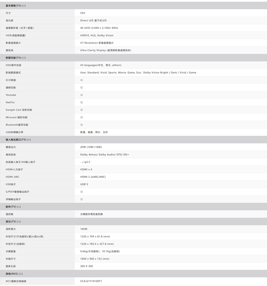This screenshot has height=286, width=267.
Task: Click the 'HDMI-ARC' row label
Action: (x=12, y=177)
